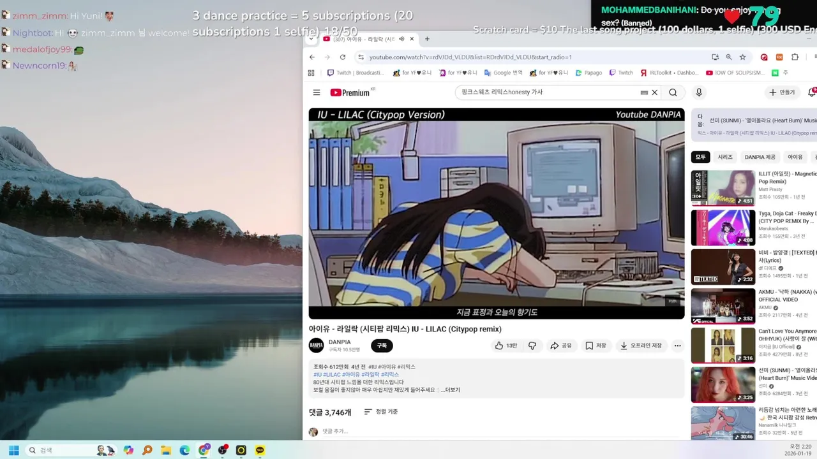Dislike the LILAC video
This screenshot has width=817, height=459.
pos(532,346)
